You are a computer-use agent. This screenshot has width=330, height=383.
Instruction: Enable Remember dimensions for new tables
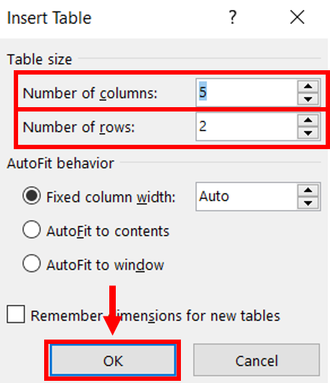pyautogui.click(x=16, y=314)
